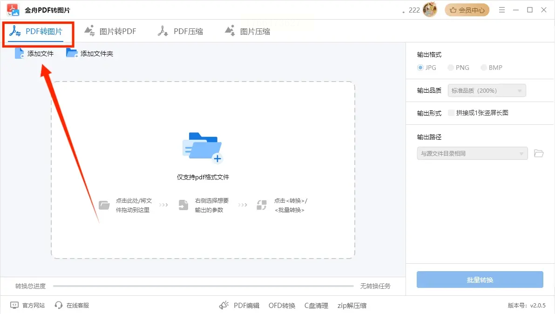Switch to the 图片压缩 tab
The height and width of the screenshot is (314, 555).
pos(247,32)
